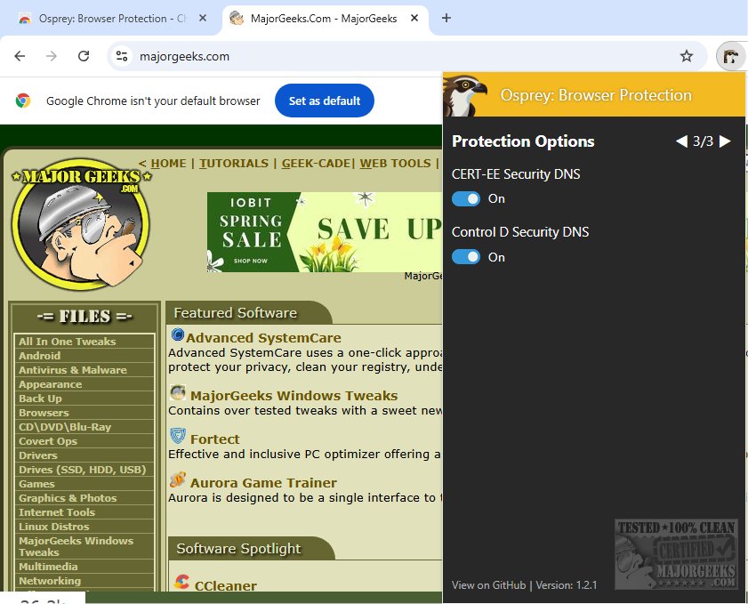Viewport: 748px width, 604px height.
Task: Click the Protection Options heading
Action: click(x=523, y=141)
